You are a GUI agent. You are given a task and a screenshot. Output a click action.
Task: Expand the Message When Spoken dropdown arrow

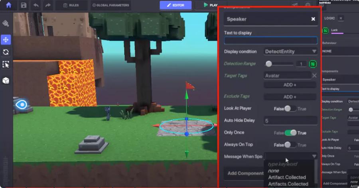[314, 157]
